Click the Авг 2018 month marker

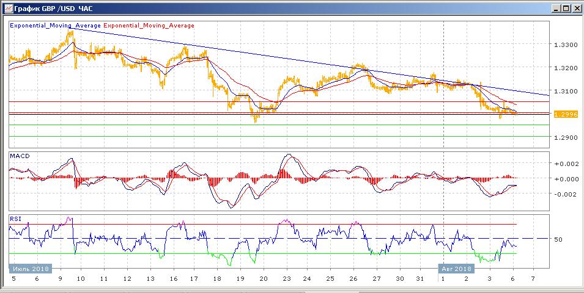[x=456, y=268]
